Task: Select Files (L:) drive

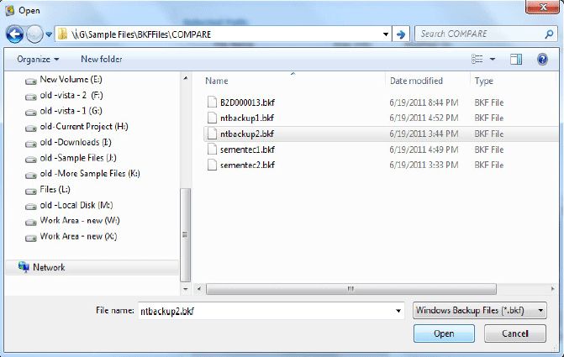Action: (x=55, y=190)
